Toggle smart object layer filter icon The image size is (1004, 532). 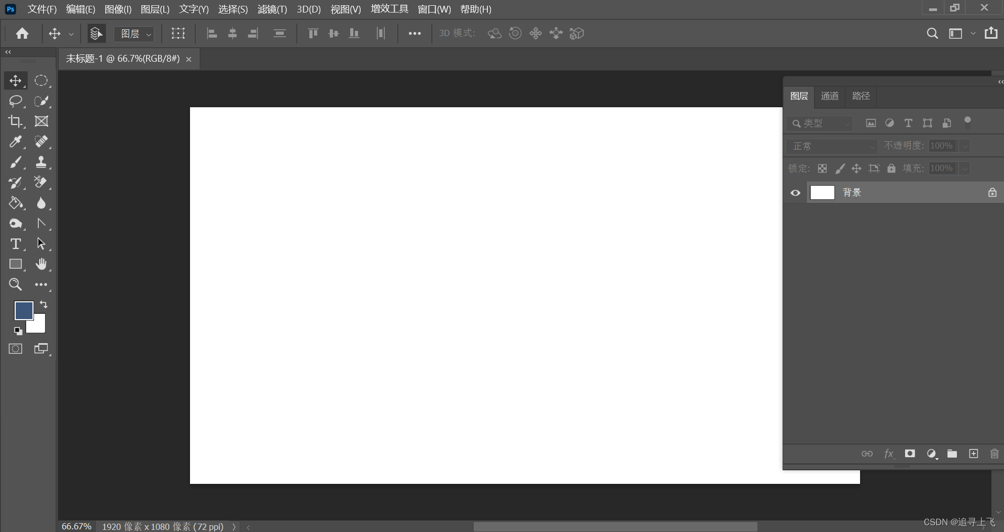(x=946, y=123)
